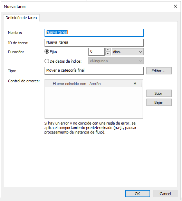Click El error coincide con column header
This screenshot has height=201, width=182.
click(67, 84)
